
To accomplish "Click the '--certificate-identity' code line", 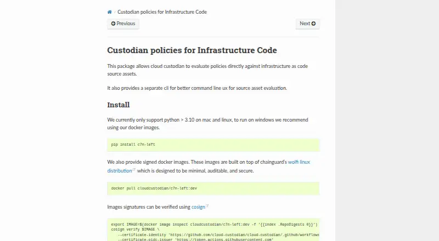I will tap(218, 235).
